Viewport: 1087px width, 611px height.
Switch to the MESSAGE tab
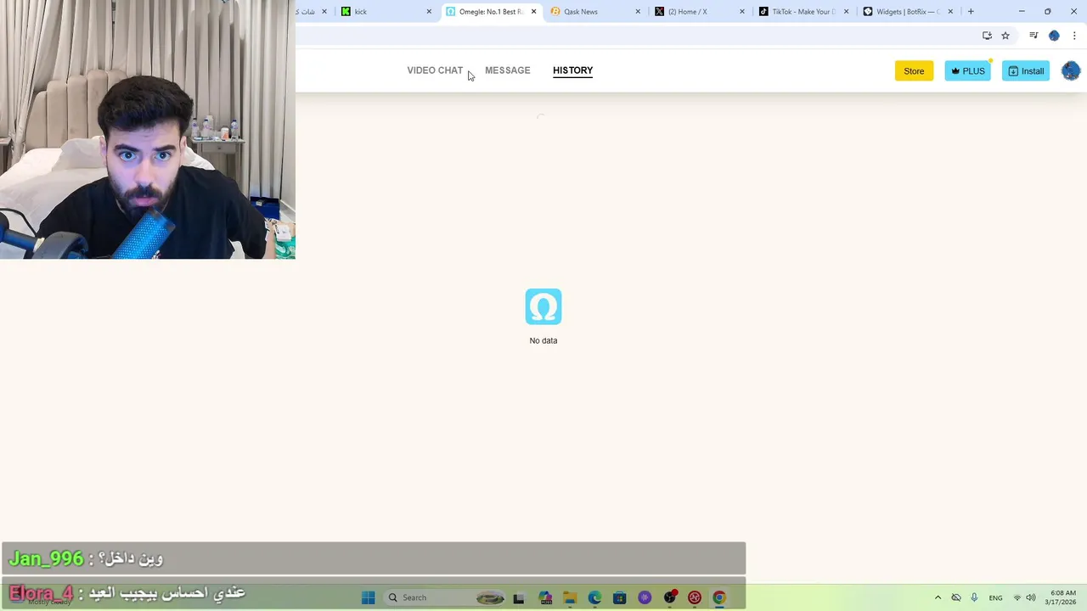pos(507,70)
